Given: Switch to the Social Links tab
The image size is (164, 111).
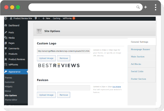Looking at the screenshot, I should coord(137,72).
